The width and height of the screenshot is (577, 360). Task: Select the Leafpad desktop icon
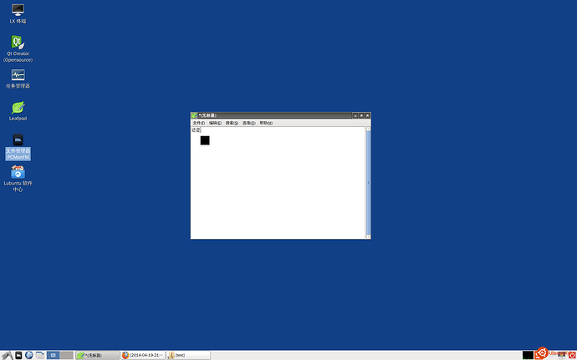coord(18,111)
